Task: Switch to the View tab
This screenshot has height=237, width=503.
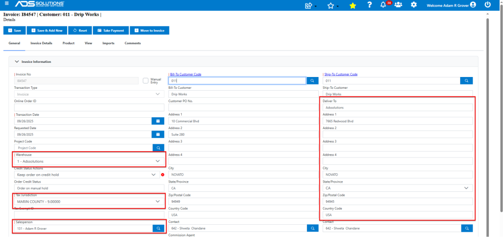Action: point(88,43)
